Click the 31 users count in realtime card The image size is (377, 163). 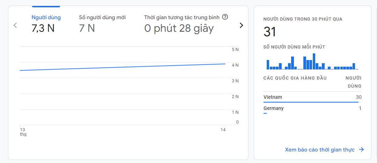coord(270,32)
